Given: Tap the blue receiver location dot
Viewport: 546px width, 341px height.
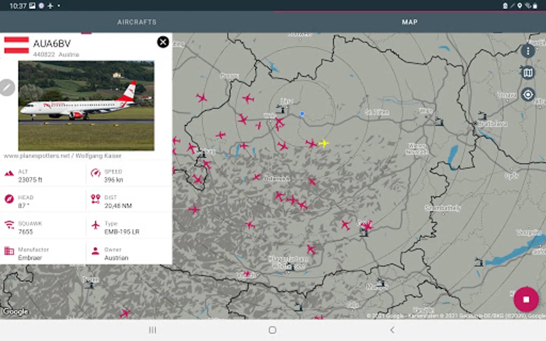Looking at the screenshot, I should coord(302,114).
